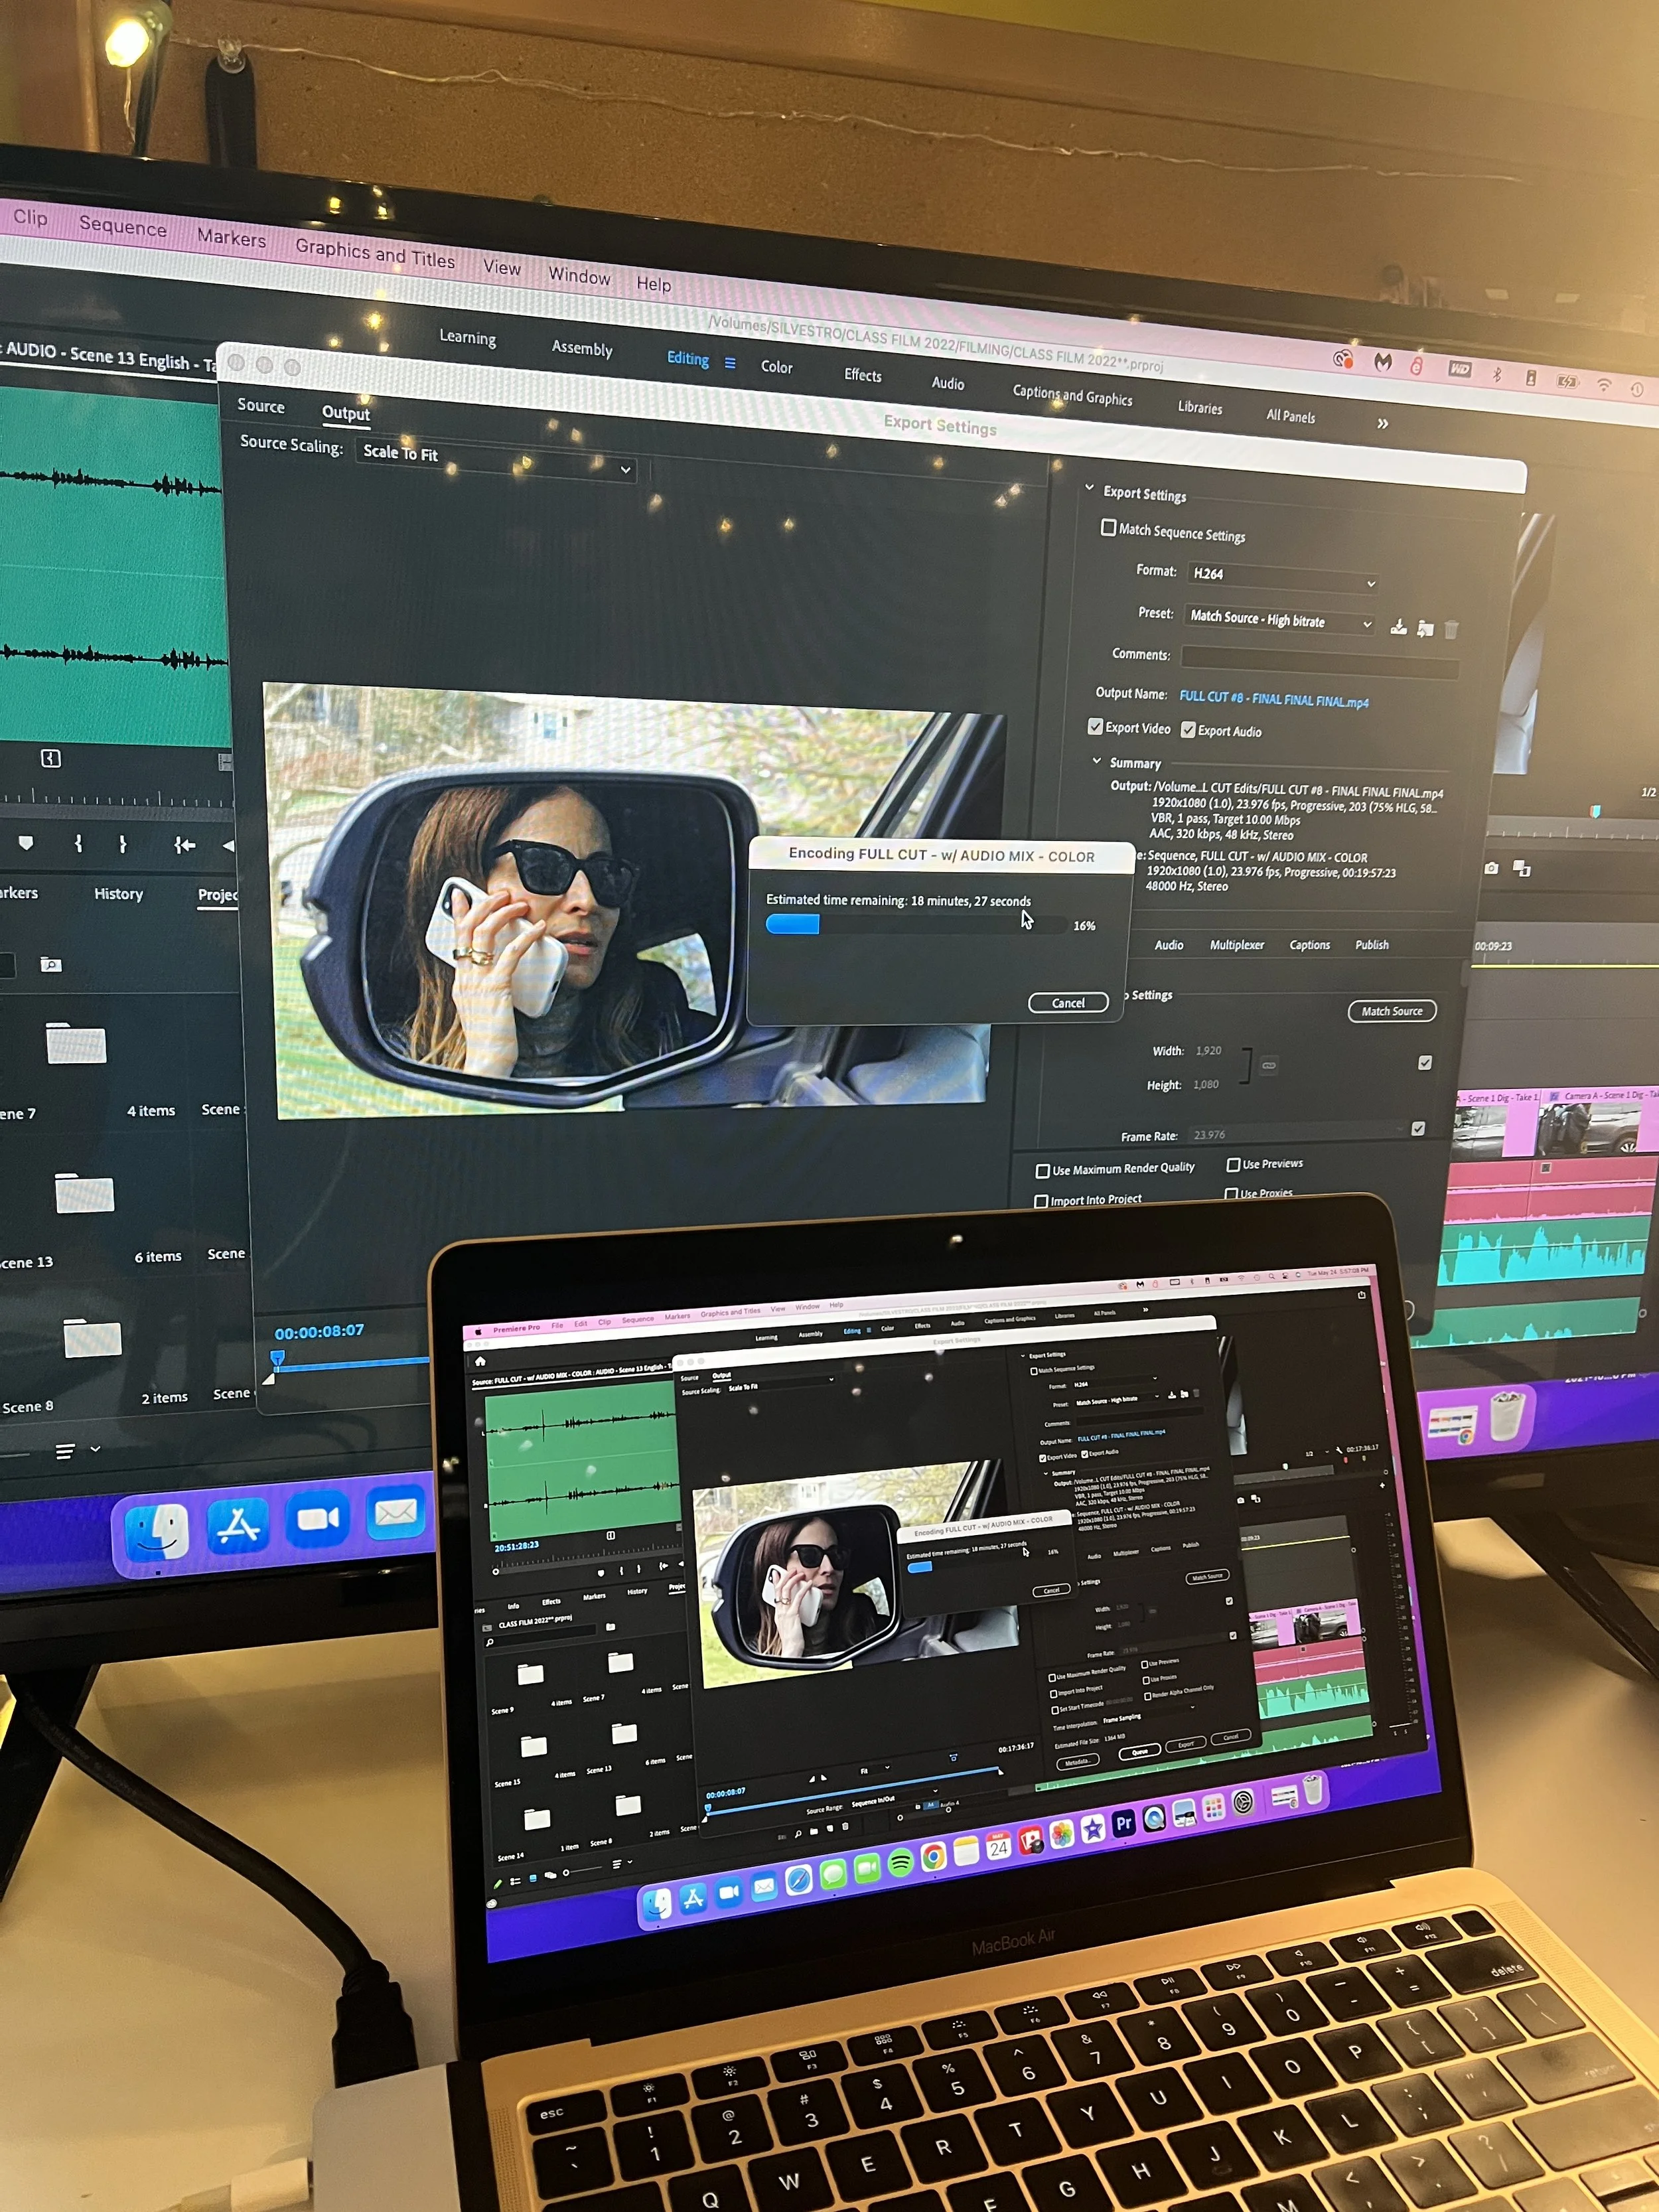Cancel the encoding on the monitor
The height and width of the screenshot is (2212, 1659).
pyautogui.click(x=1067, y=1002)
